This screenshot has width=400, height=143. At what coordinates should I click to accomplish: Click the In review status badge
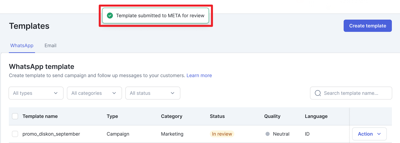[x=222, y=134]
